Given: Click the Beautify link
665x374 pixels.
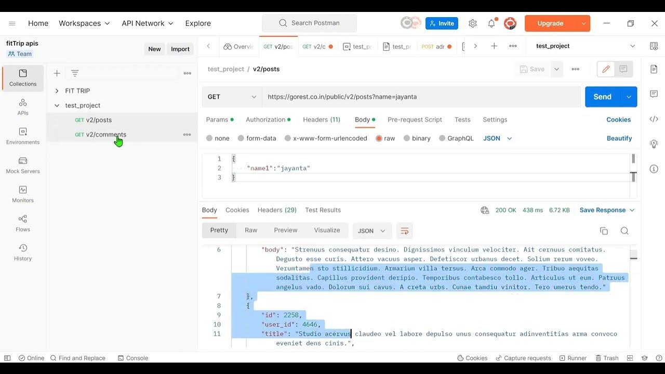Looking at the screenshot, I should click(x=619, y=139).
